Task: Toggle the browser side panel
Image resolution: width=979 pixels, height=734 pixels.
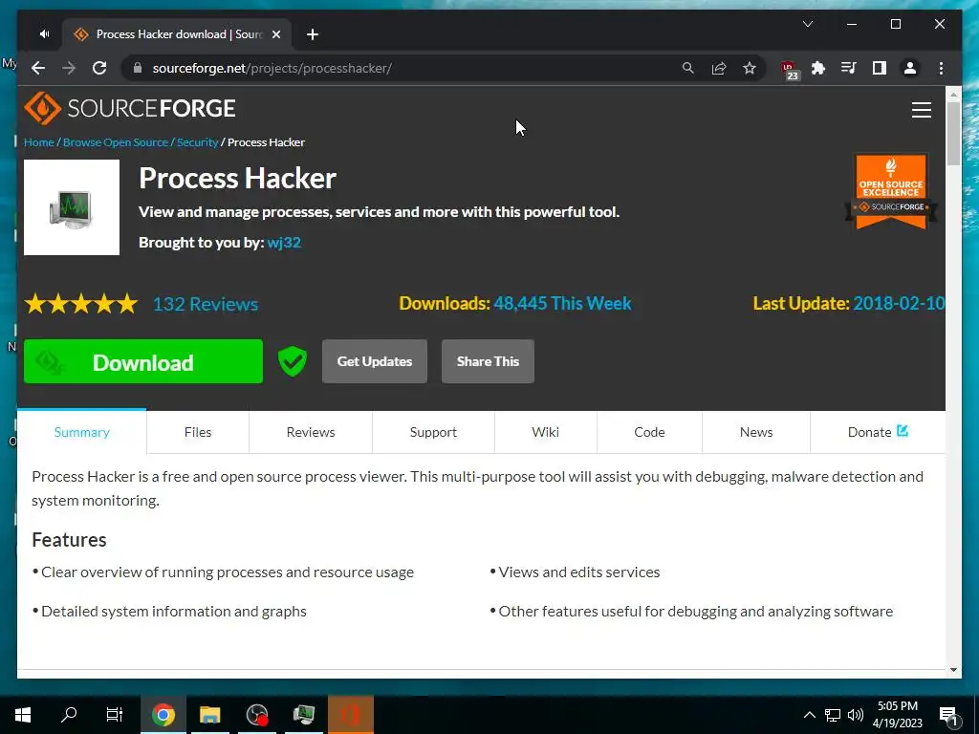Action: pos(880,68)
